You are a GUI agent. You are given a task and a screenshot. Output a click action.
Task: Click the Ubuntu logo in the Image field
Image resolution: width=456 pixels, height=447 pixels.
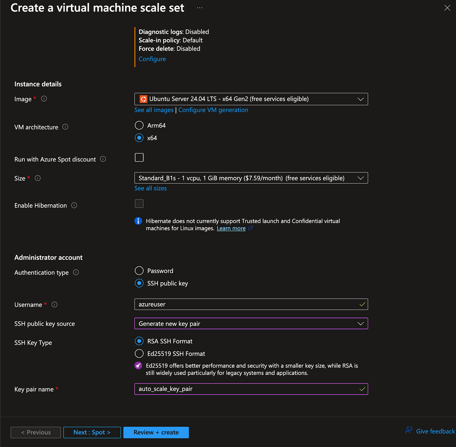tap(143, 99)
